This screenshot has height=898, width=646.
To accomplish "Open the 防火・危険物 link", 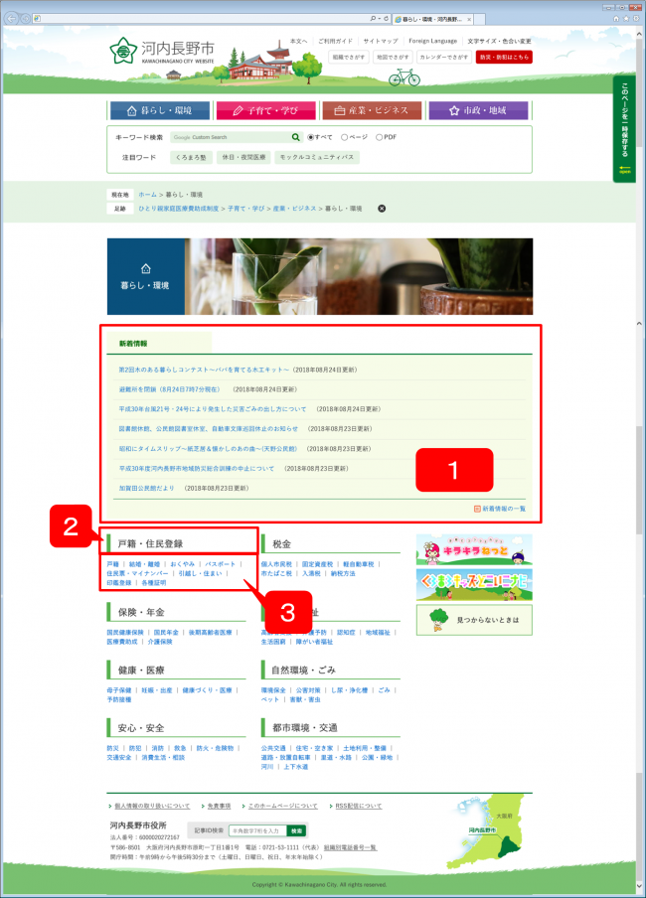I will tap(215, 748).
